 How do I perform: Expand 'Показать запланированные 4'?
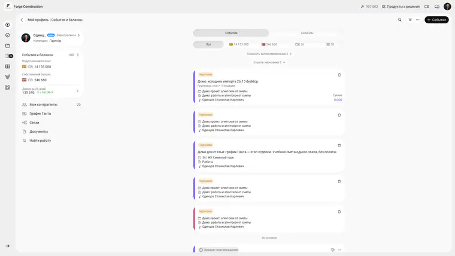click(x=269, y=54)
